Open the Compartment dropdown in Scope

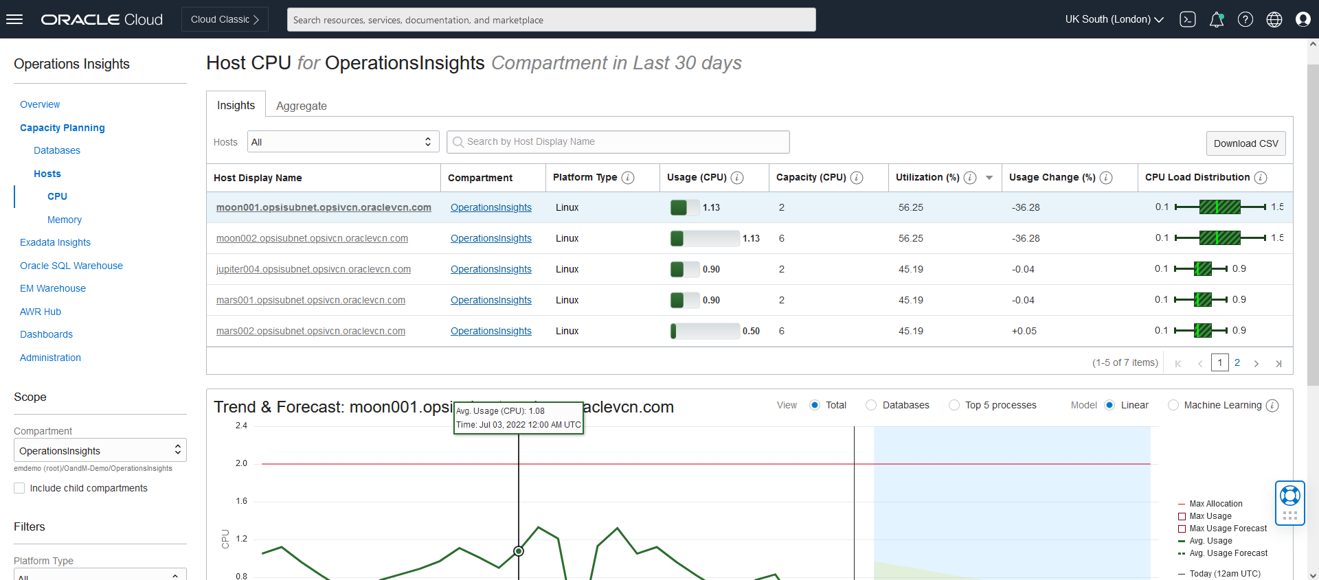100,450
